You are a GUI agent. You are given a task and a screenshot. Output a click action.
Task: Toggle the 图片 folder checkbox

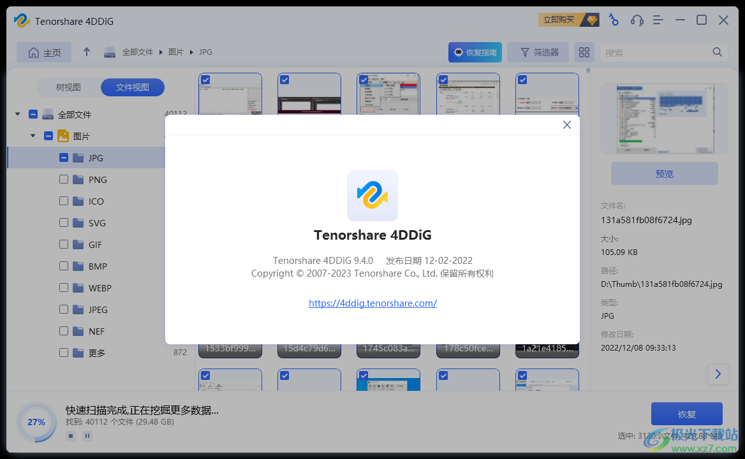click(48, 136)
